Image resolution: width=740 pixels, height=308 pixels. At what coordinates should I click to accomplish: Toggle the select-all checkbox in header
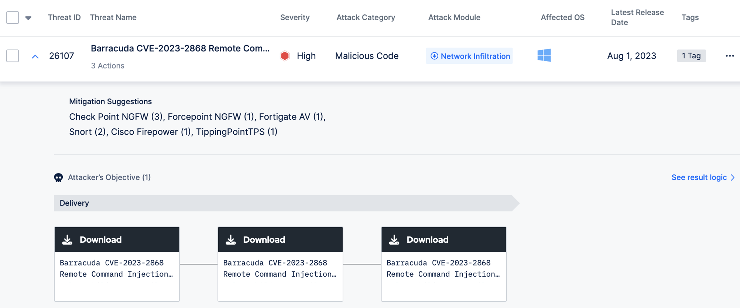[13, 17]
